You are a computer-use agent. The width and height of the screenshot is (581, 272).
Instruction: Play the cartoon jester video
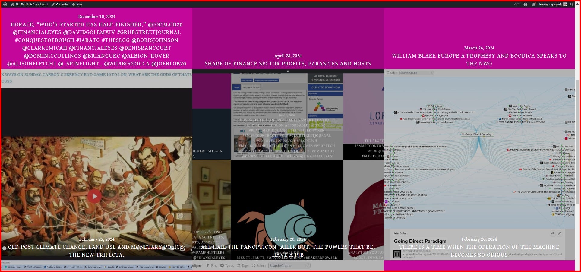pos(95,196)
